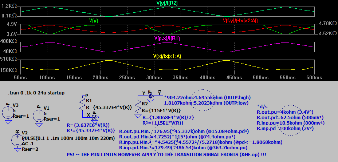Select the red V(f,y)/(-Ix(x2:A)) trace label
The image size is (338, 162).
pyautogui.click(x=240, y=21)
